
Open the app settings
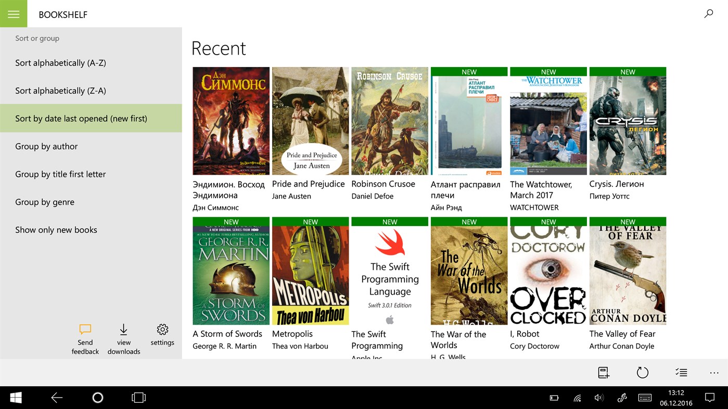pyautogui.click(x=162, y=329)
